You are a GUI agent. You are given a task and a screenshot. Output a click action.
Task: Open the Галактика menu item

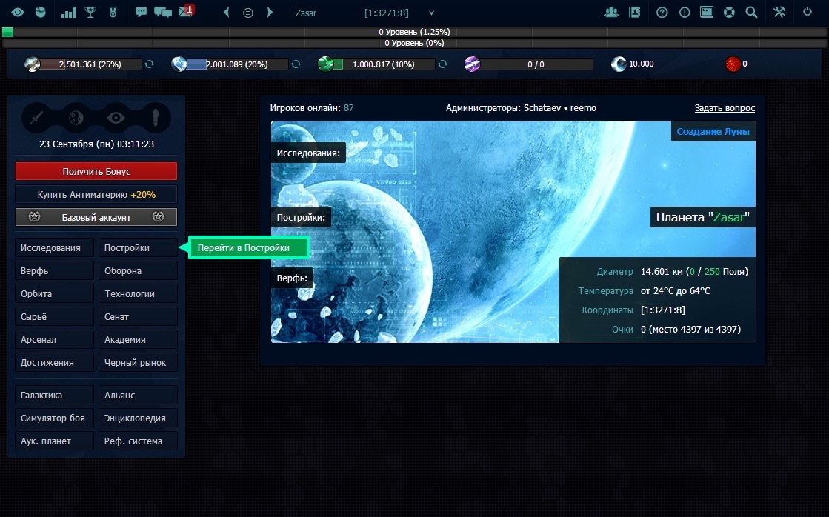coord(55,396)
